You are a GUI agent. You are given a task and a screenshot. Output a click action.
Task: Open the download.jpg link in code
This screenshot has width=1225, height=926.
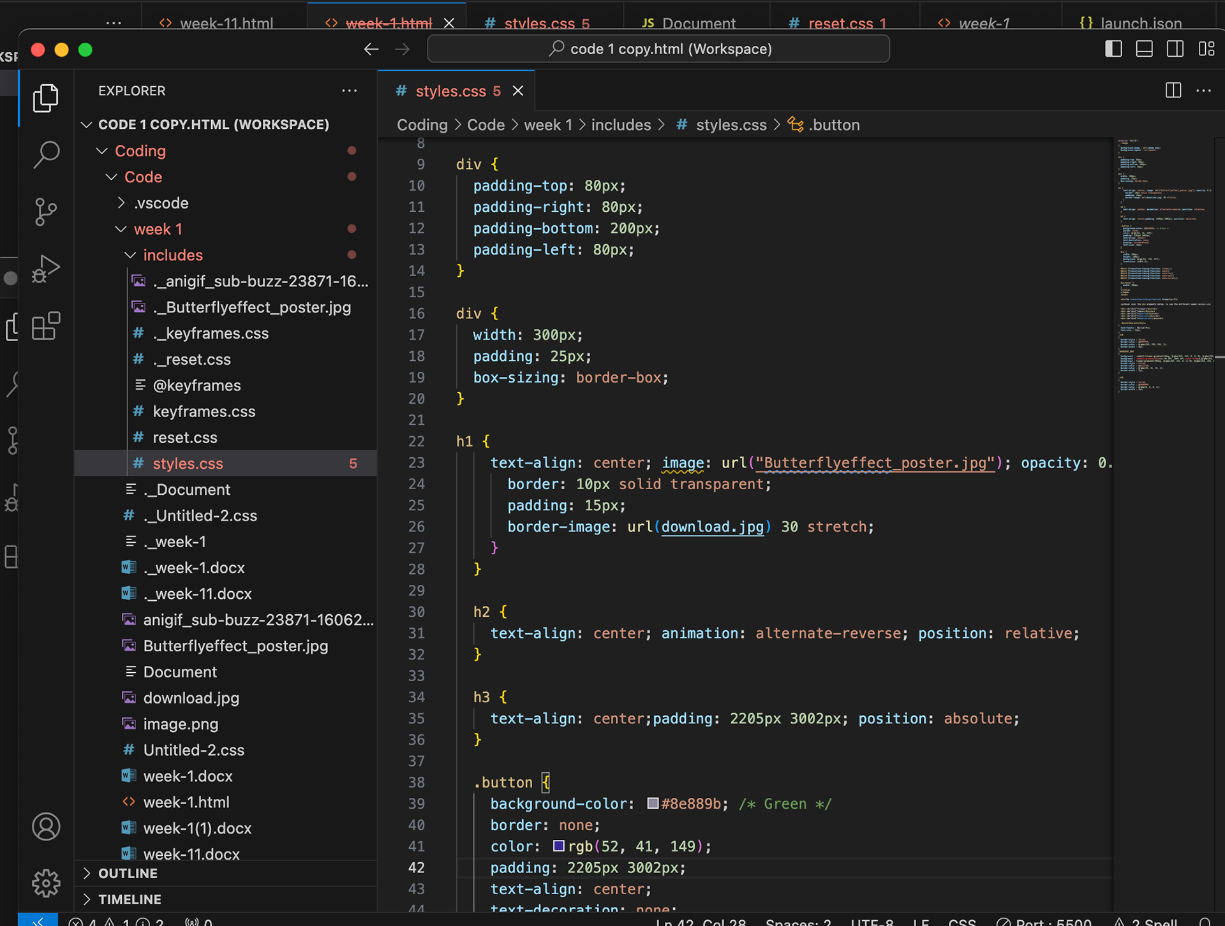click(712, 527)
